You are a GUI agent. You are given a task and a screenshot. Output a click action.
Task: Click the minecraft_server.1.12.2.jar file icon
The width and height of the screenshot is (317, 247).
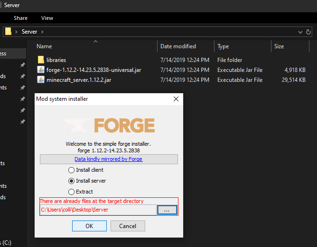pyautogui.click(x=41, y=80)
